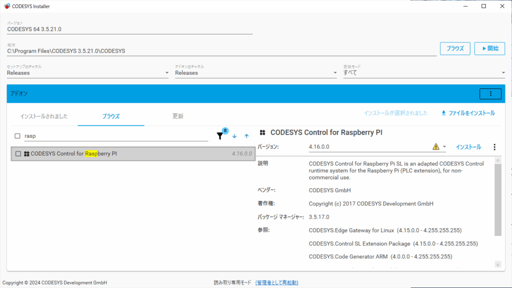Image resolution: width=512 pixels, height=288 pixels.
Task: Click the ブラウズ button beside the location path
Action: [455, 48]
